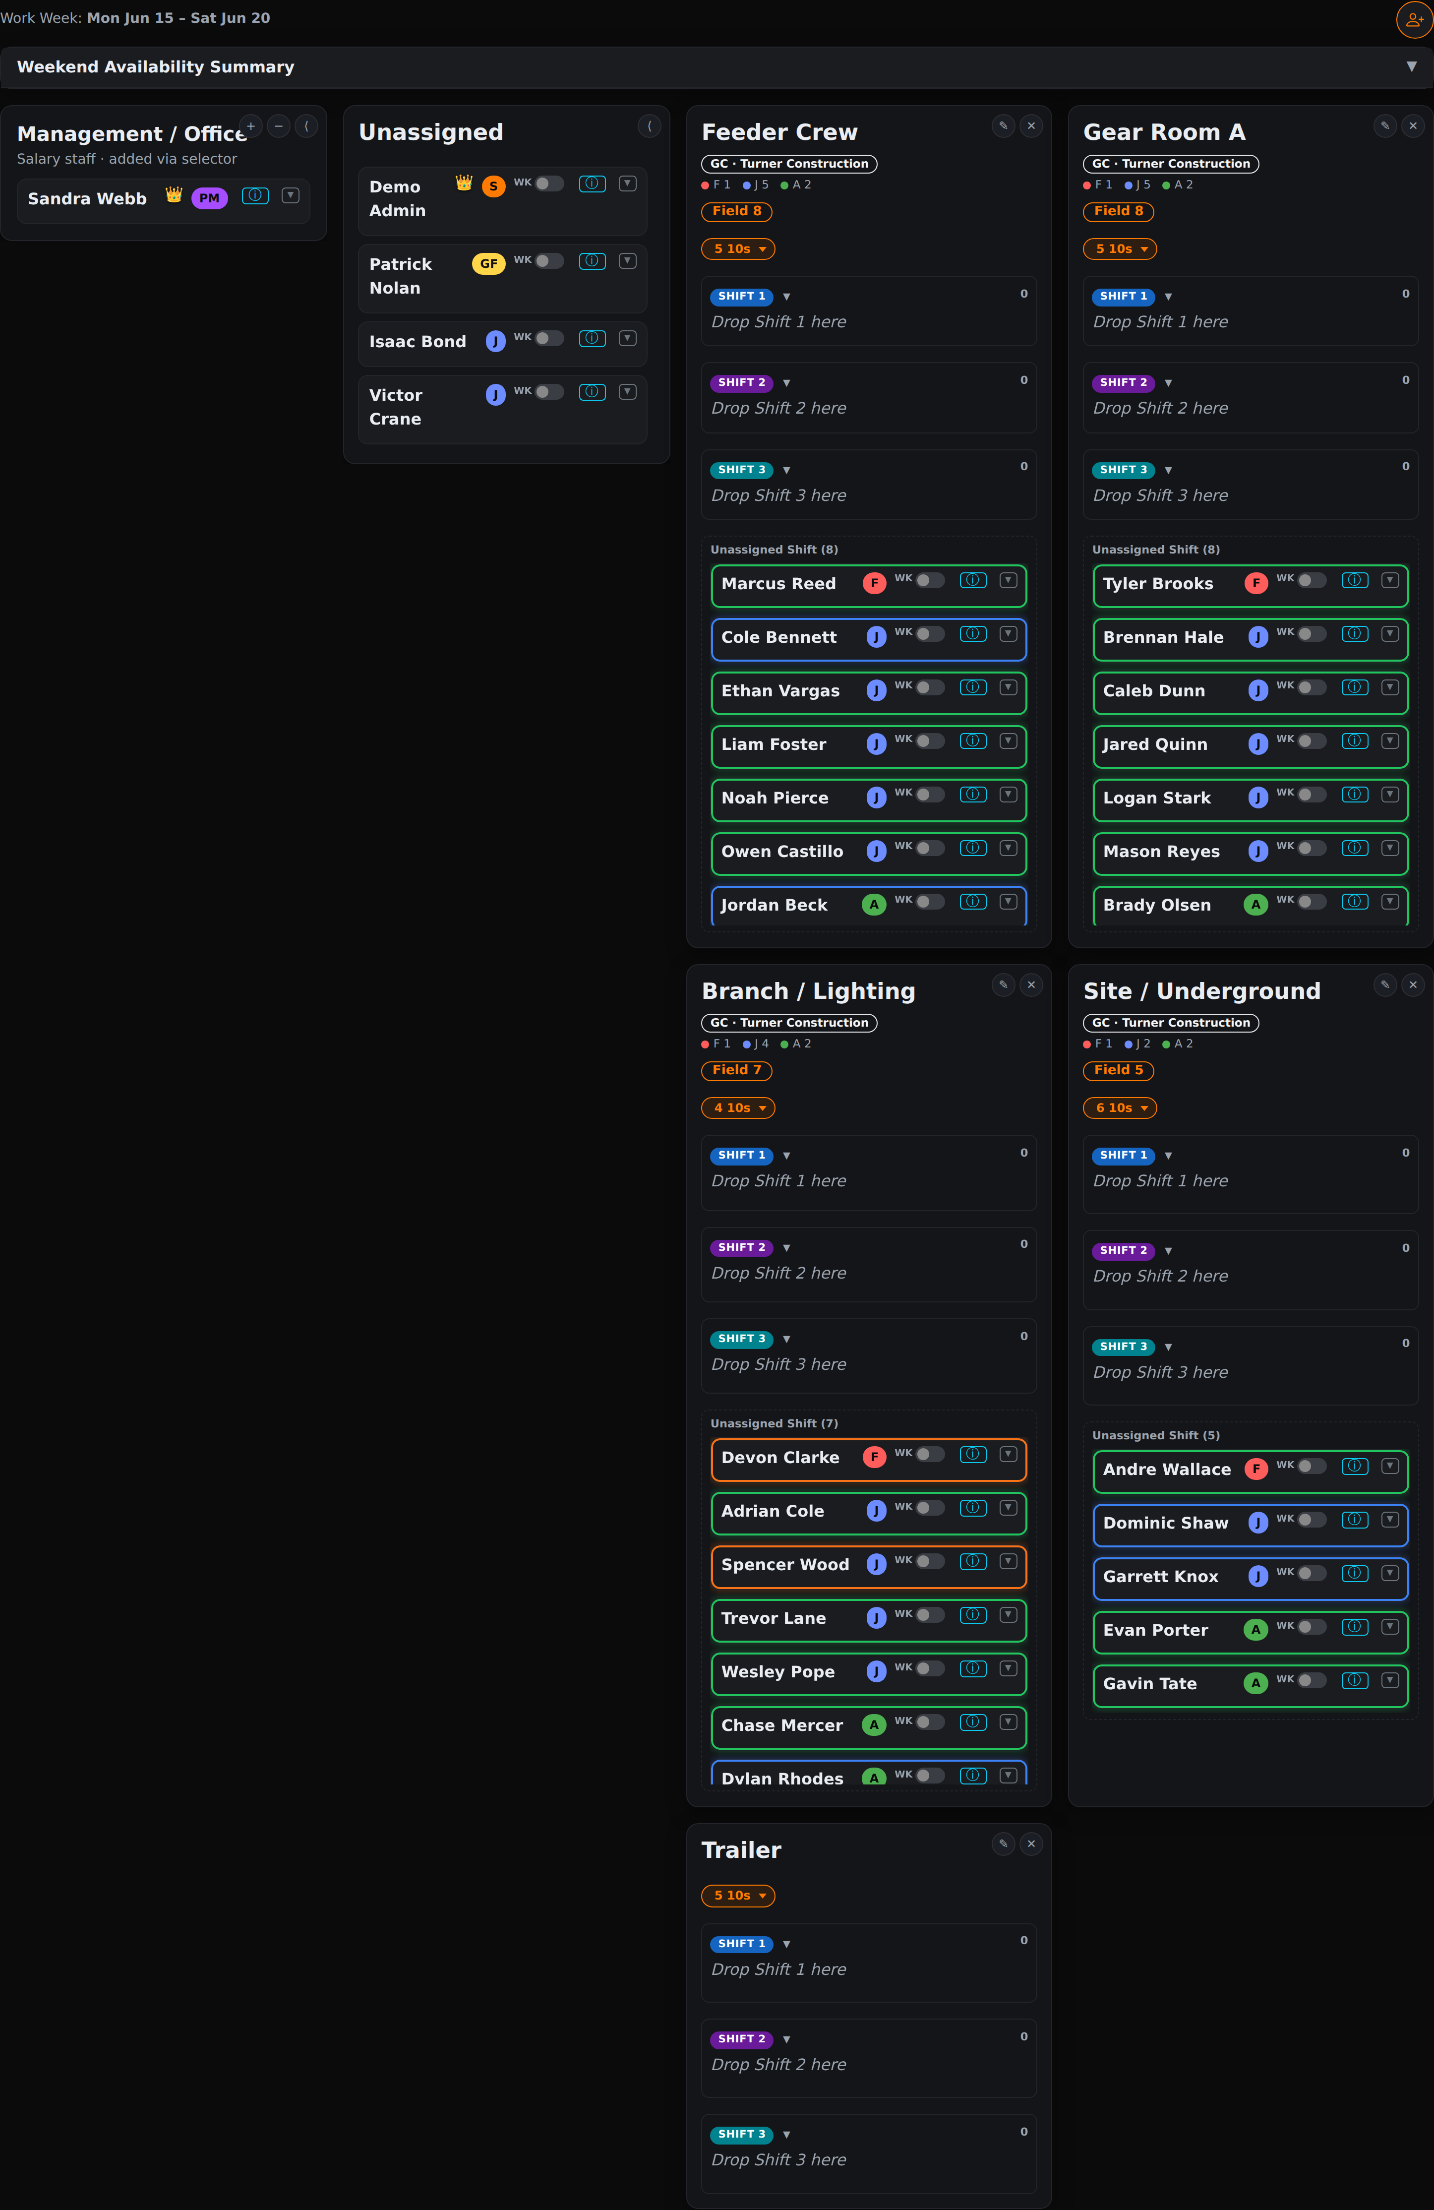1434x2210 pixels.
Task: Expand the Weekend Availability Summary arrow
Action: (x=1411, y=67)
